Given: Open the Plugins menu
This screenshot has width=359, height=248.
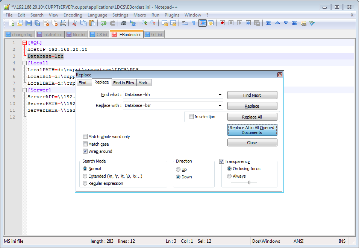Looking at the screenshot, I should pos(172,15).
